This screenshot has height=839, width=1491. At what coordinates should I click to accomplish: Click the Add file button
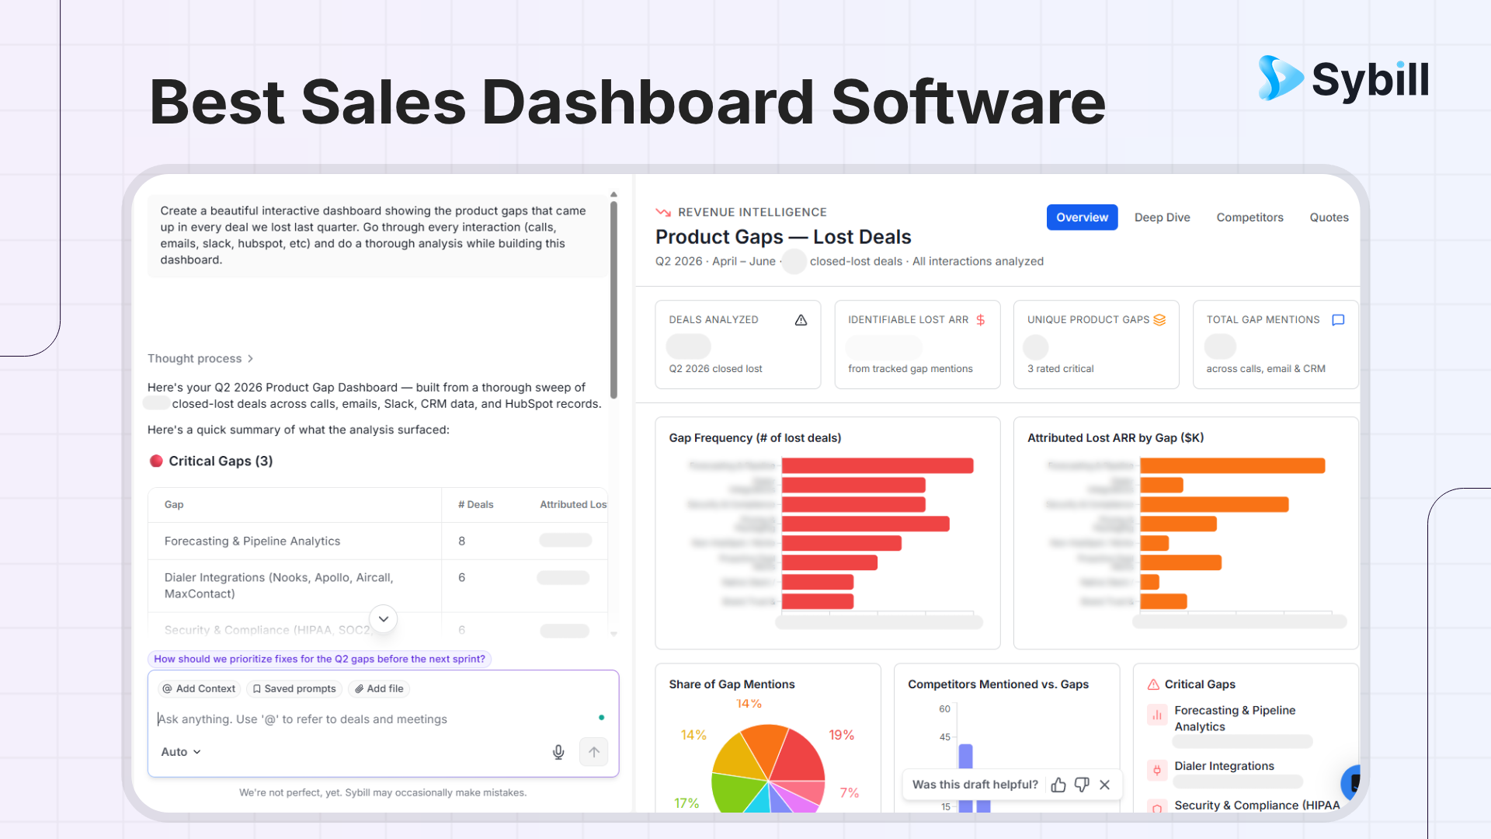click(x=379, y=689)
